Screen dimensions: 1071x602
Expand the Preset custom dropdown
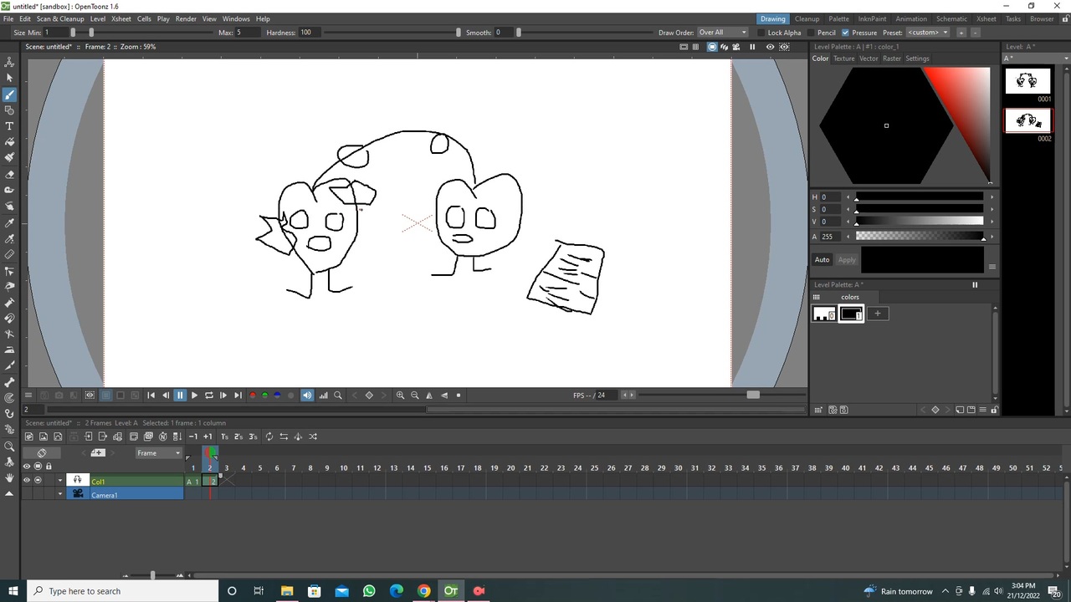click(x=928, y=33)
